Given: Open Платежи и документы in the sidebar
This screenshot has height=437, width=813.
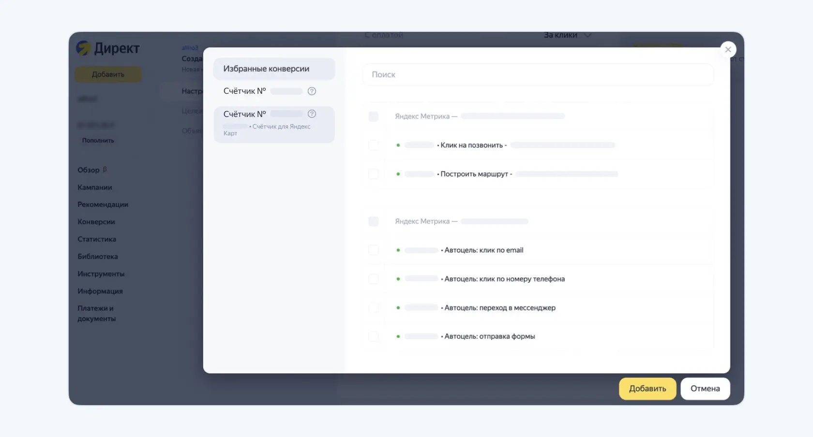Looking at the screenshot, I should point(97,313).
